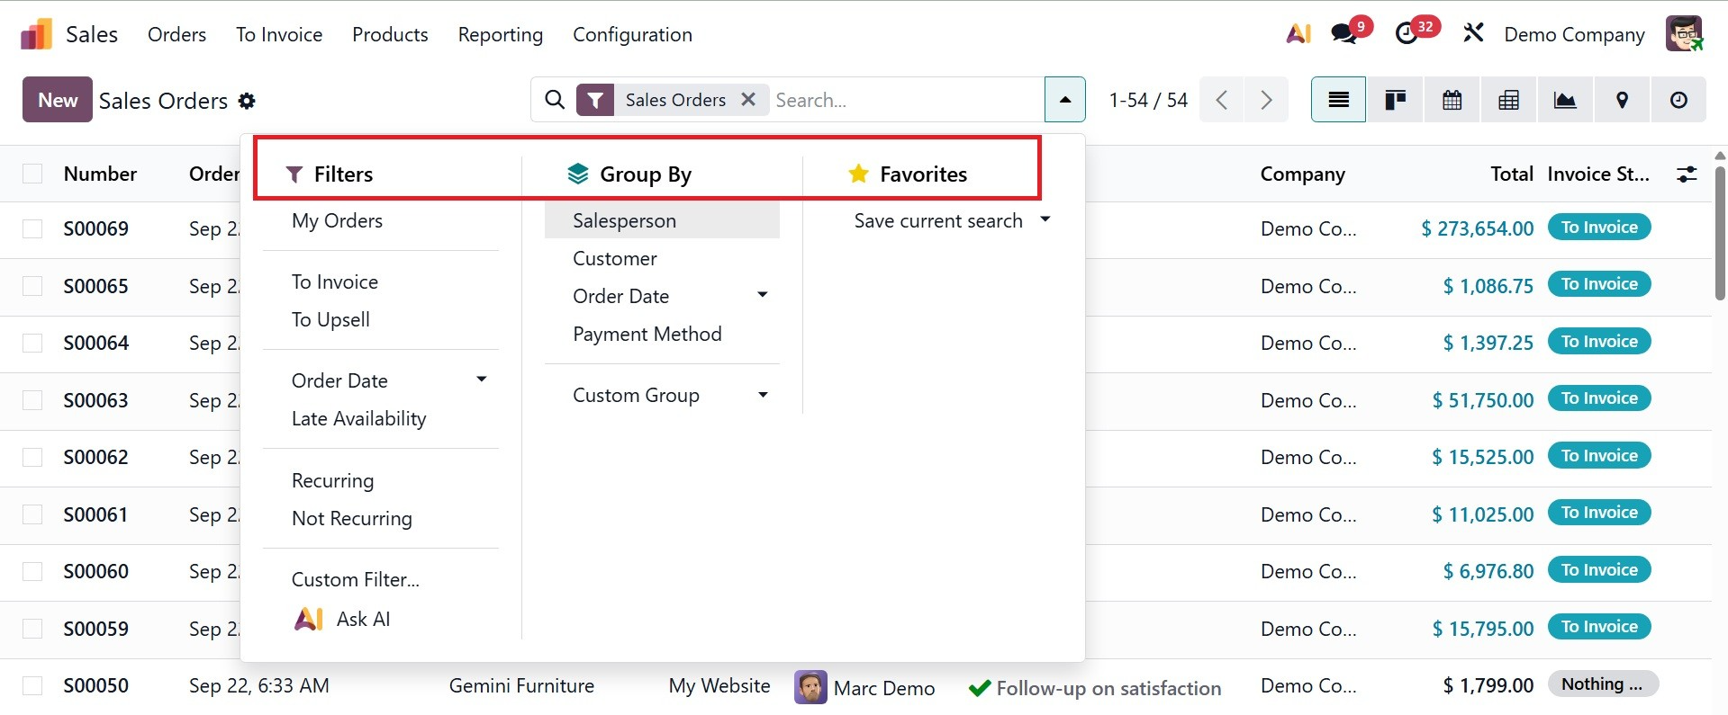Click the Sales app logo icon
The height and width of the screenshot is (715, 1728).
36,34
